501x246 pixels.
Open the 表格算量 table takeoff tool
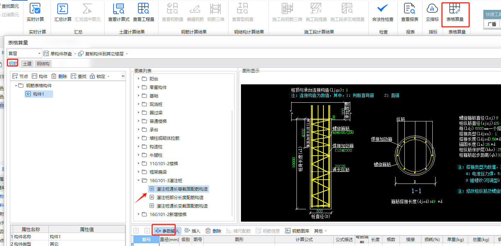point(455,13)
